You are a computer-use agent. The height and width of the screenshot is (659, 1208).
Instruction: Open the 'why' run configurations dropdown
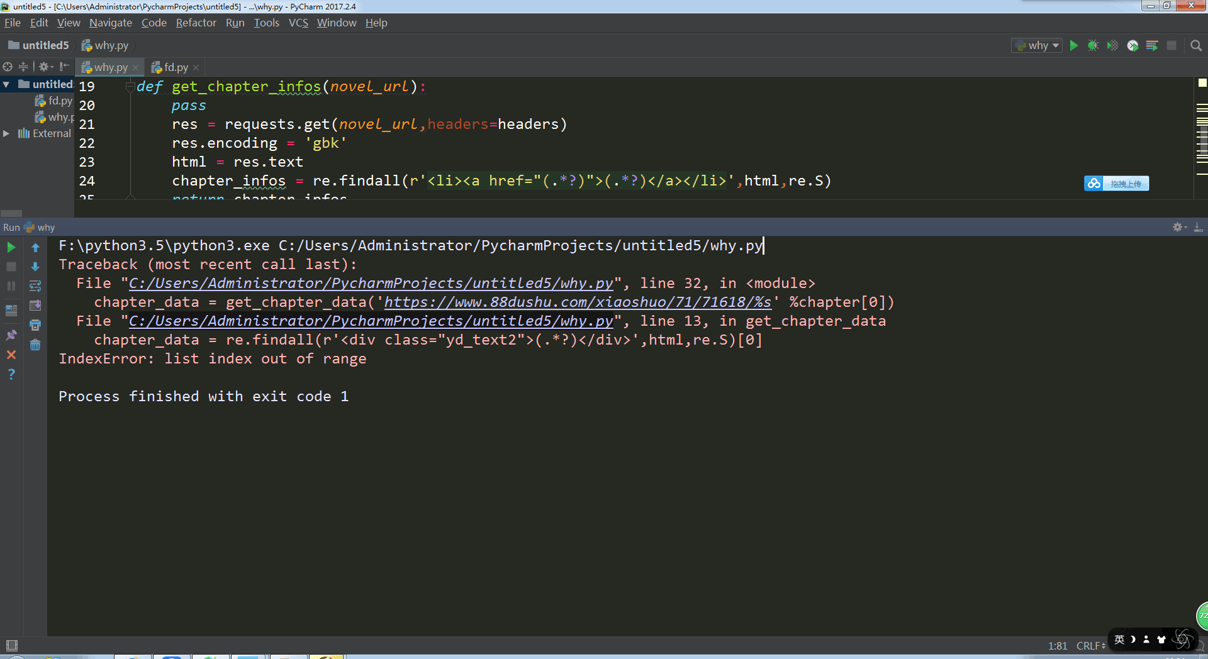tap(1036, 45)
